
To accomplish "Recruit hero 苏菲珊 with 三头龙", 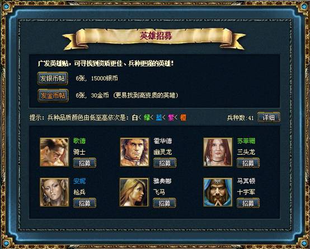I will [x=248, y=163].
